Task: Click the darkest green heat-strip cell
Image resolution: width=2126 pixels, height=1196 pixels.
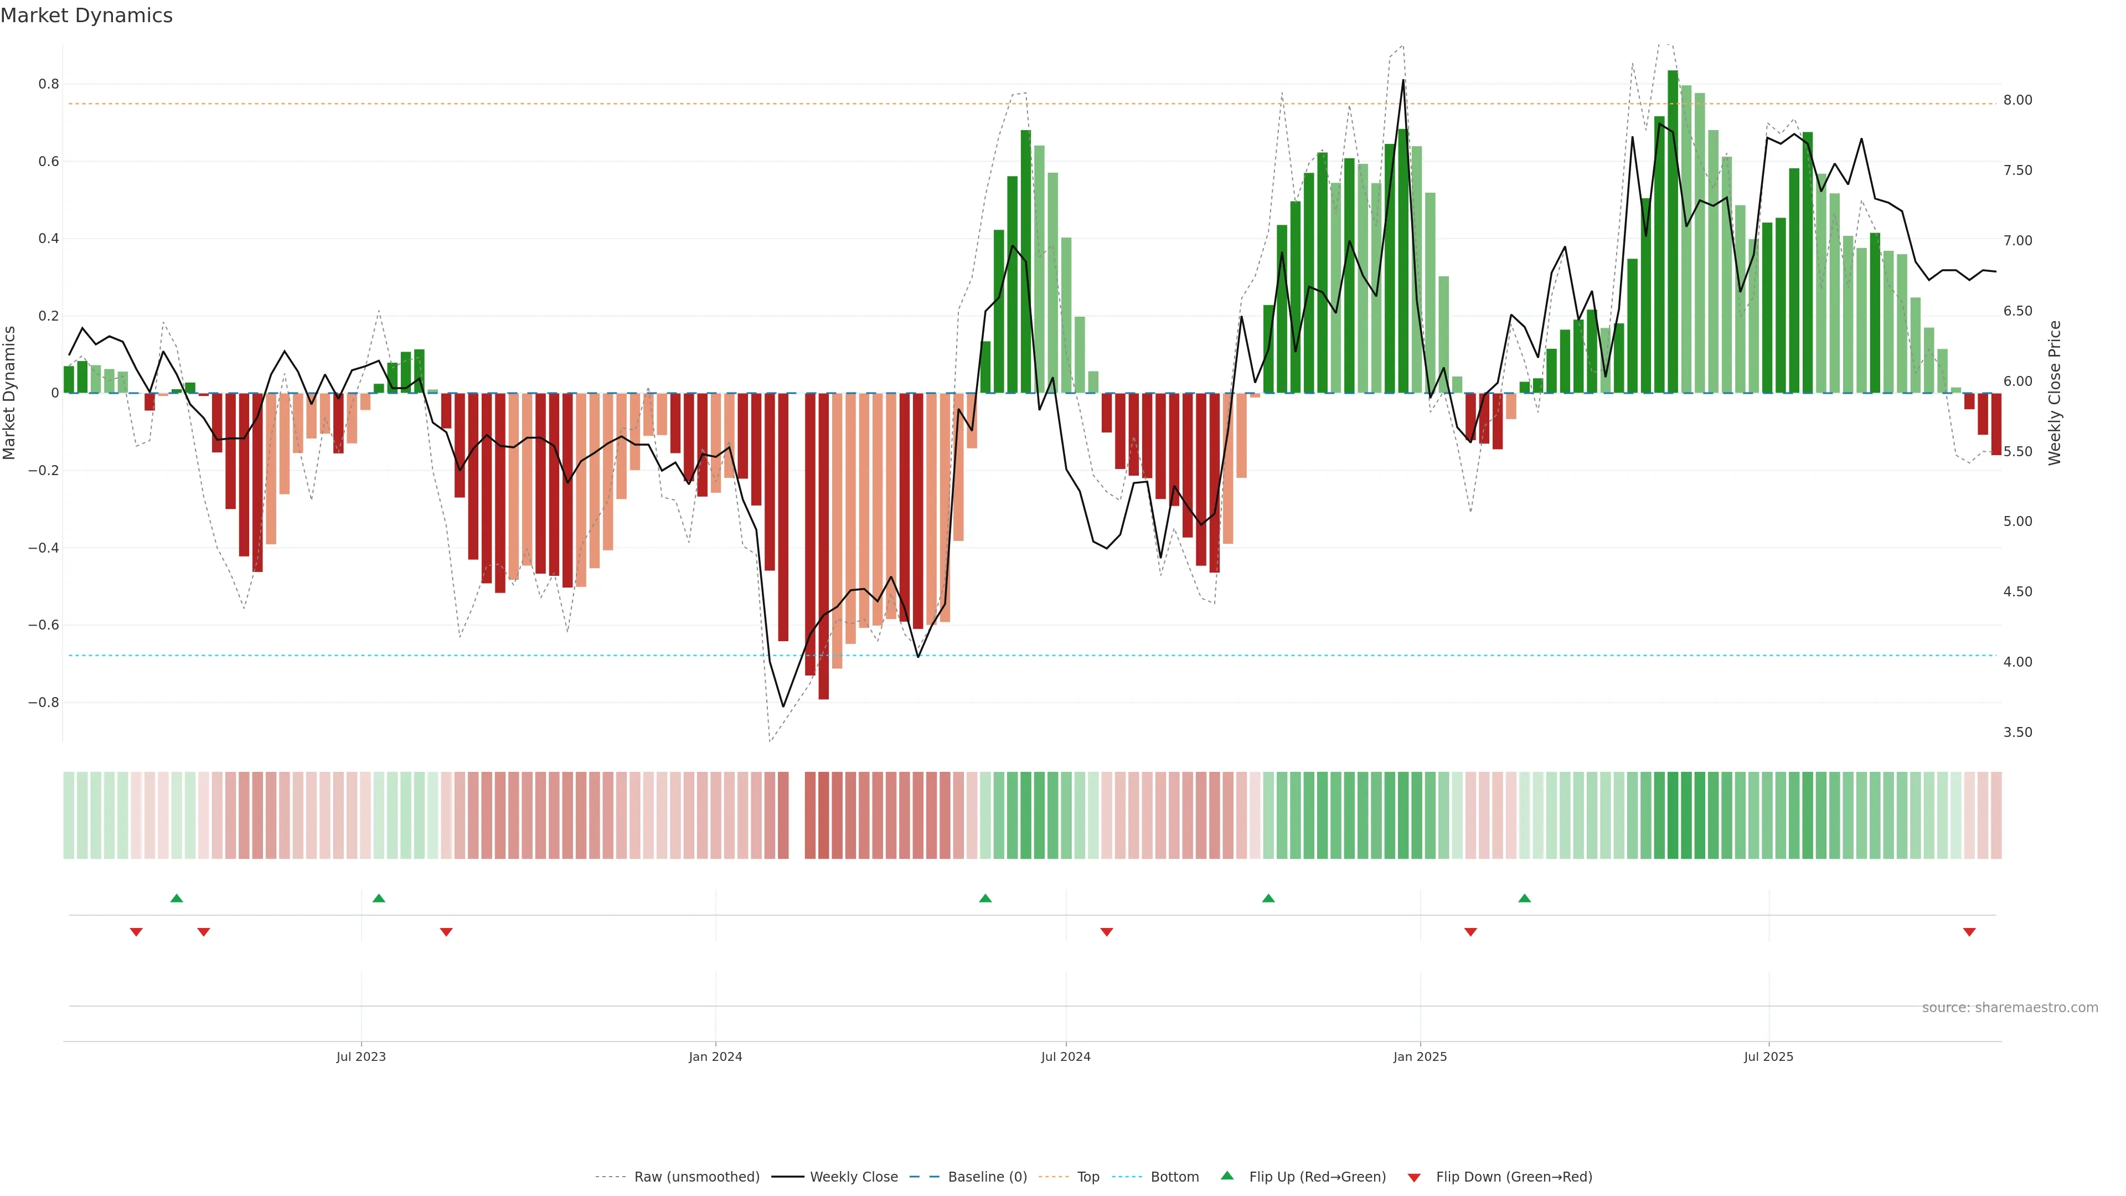Action: [x=1673, y=816]
